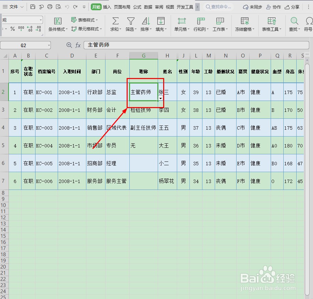The height and width of the screenshot is (299, 313).
Task: Click the formula bar showing 主管药师
Action: click(x=196, y=45)
